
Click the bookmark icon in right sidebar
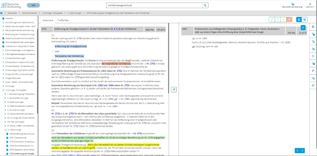coord(313,56)
